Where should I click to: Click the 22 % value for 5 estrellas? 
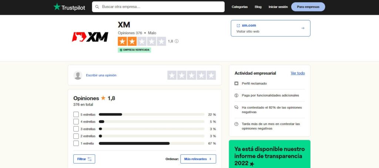[x=212, y=114]
